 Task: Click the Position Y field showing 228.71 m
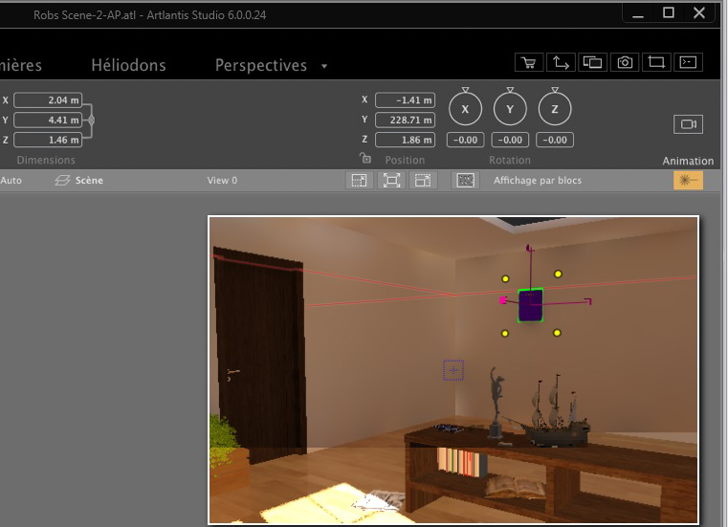coord(405,120)
